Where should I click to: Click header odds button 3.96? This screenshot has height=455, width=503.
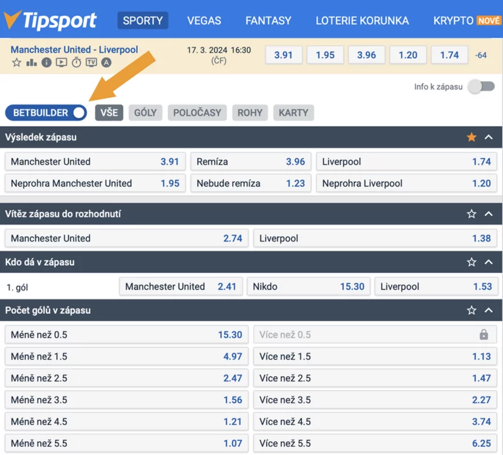366,55
